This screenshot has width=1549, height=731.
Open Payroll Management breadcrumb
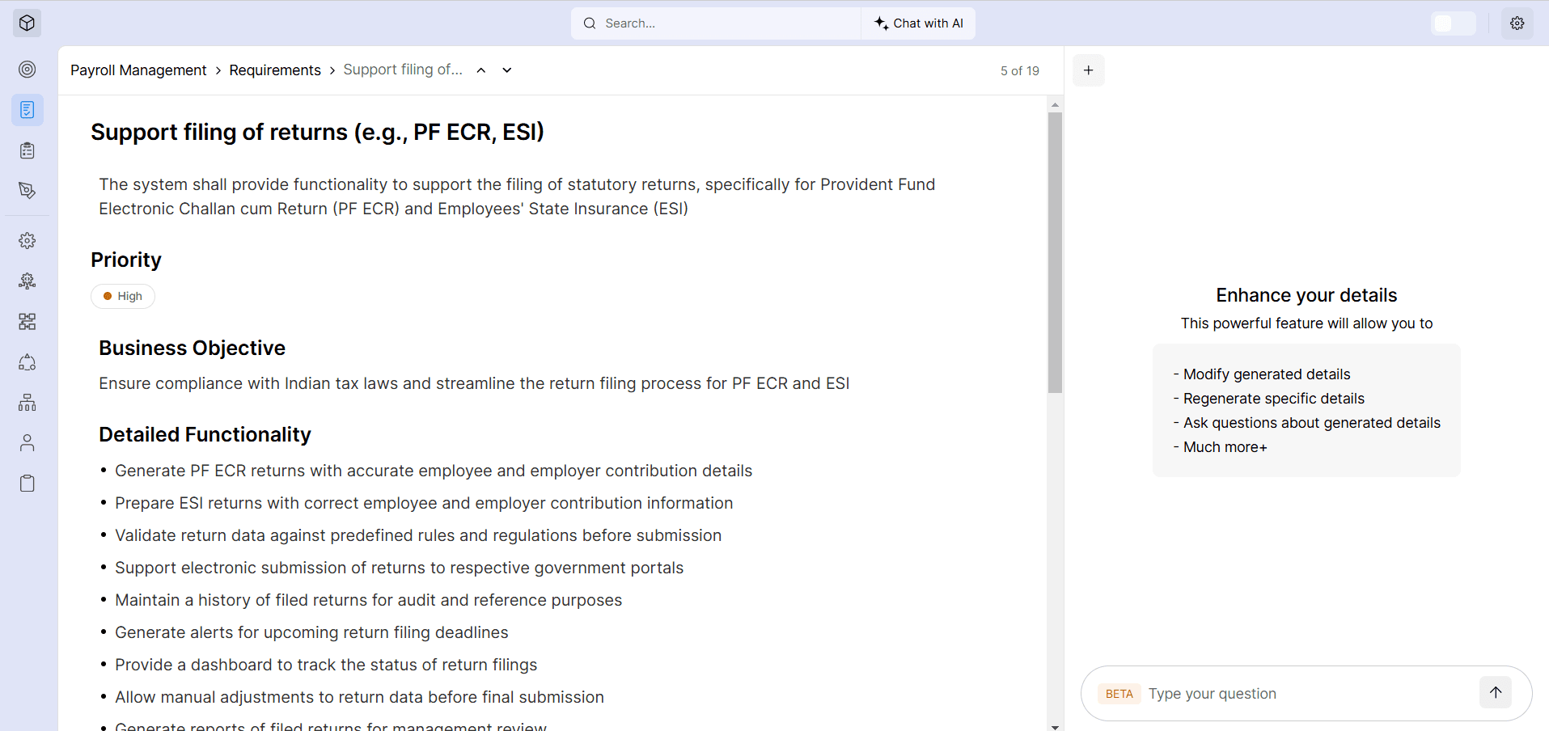click(x=138, y=70)
